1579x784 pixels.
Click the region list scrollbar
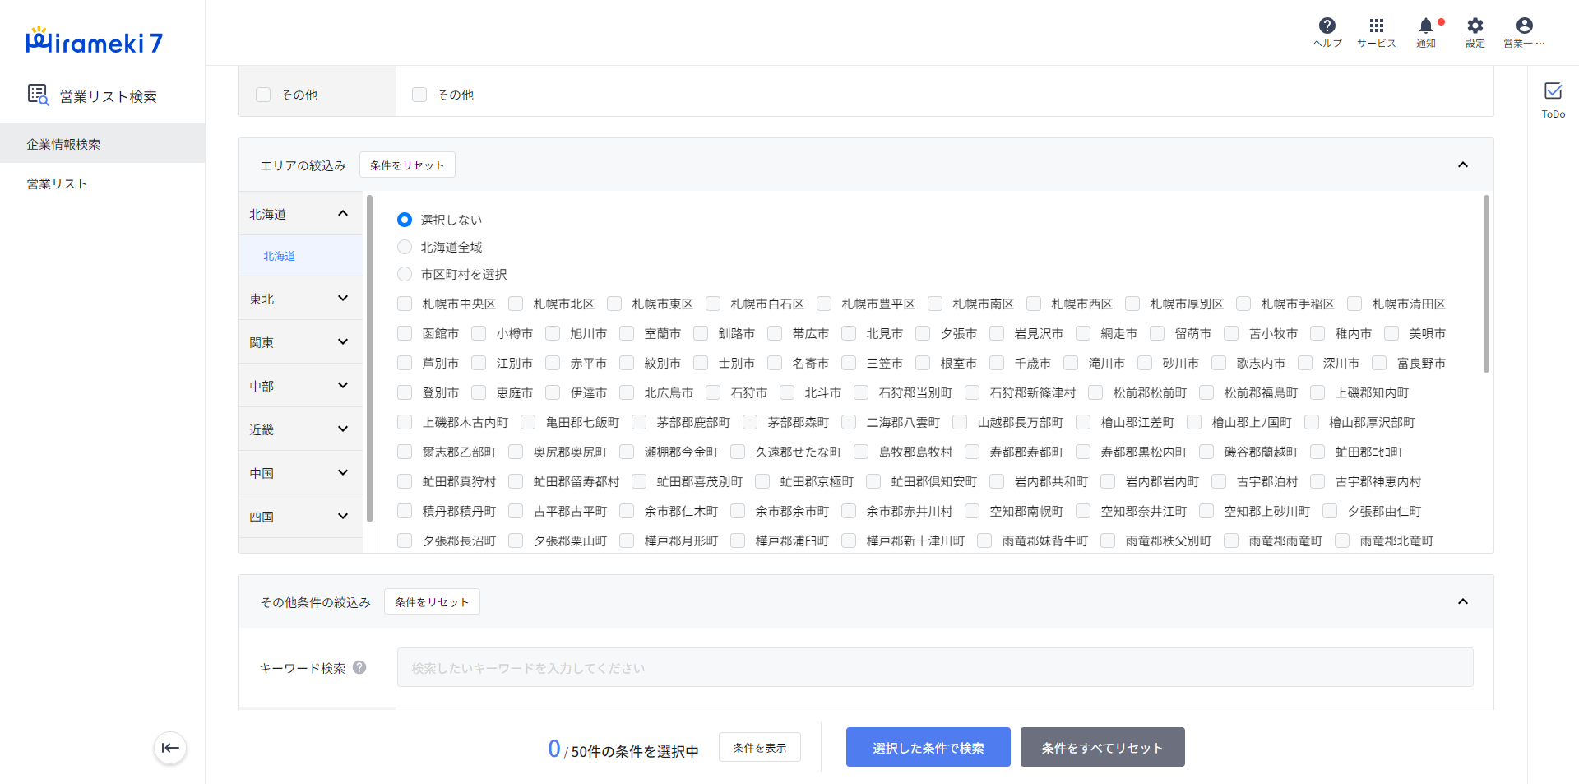coord(369,358)
